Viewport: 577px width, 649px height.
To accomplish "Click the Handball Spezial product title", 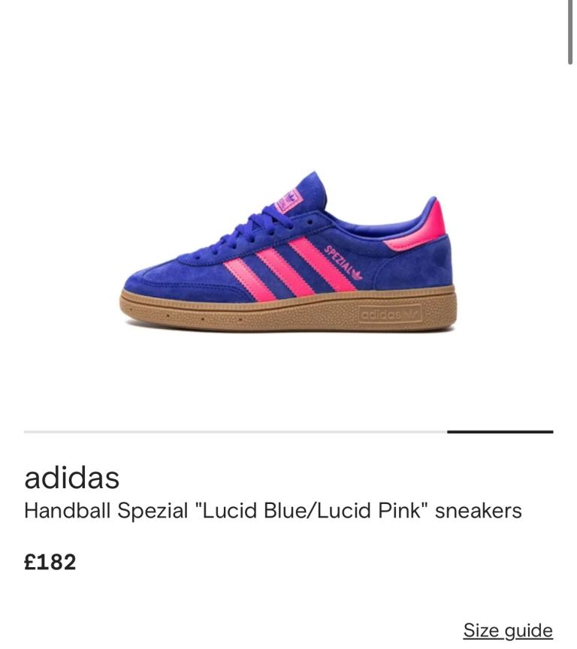I will (273, 510).
